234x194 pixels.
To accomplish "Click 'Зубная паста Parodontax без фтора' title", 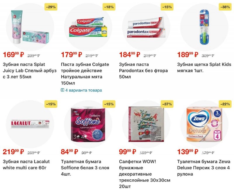I will (x=143, y=71).
